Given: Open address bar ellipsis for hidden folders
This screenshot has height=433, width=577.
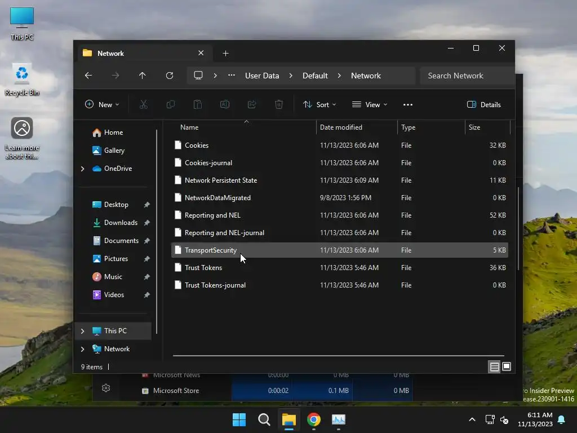Looking at the screenshot, I should click(232, 75).
